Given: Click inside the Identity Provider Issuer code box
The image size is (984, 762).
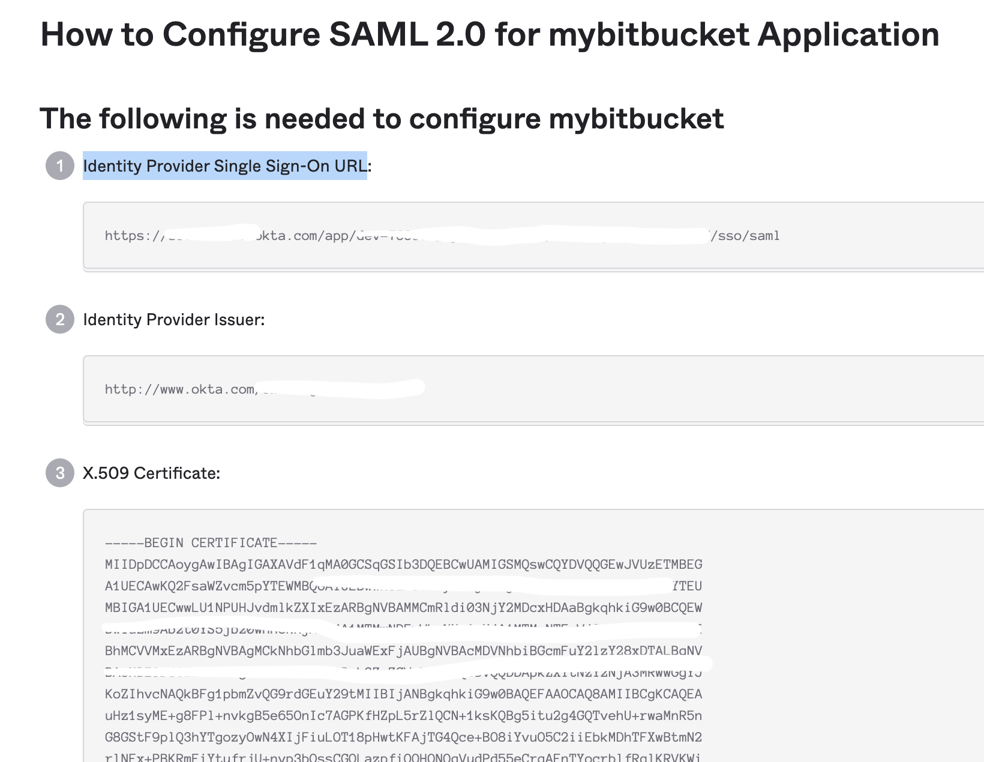Looking at the screenshot, I should [x=533, y=389].
